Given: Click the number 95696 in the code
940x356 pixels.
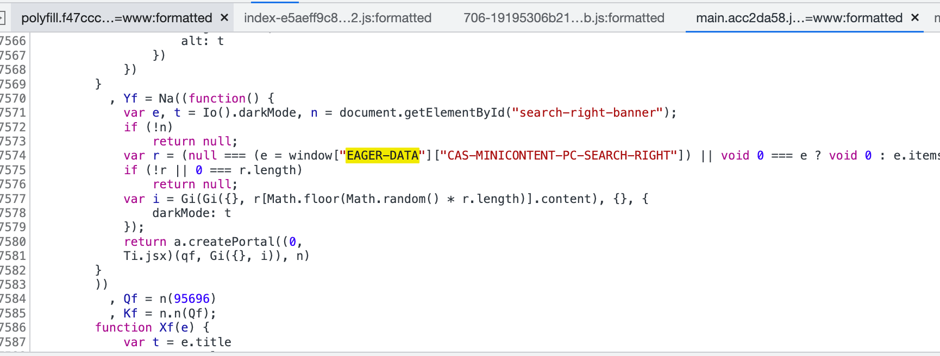Looking at the screenshot, I should click(x=191, y=299).
